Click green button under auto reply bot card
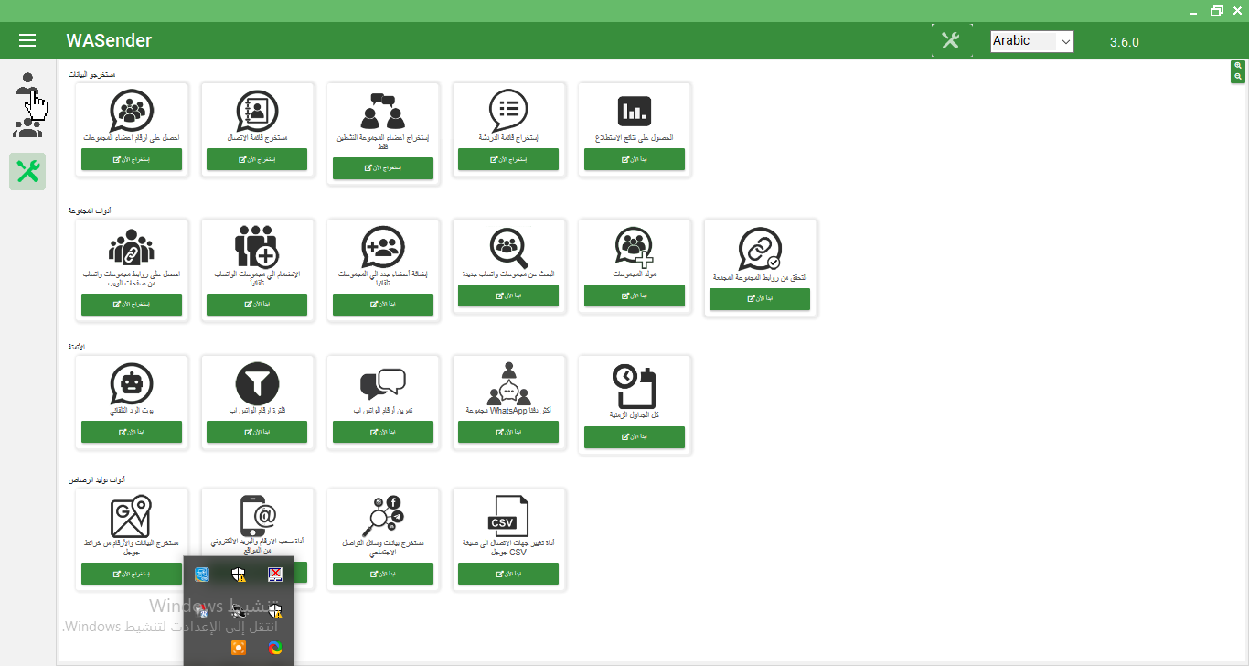Image resolution: width=1249 pixels, height=666 pixels. click(132, 432)
